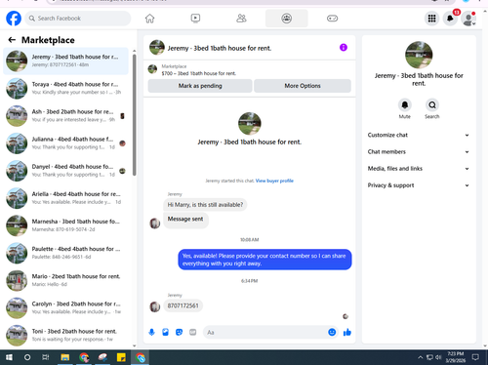
Task: Open Julianna 4bed 4bath conversation
Action: coord(65,143)
